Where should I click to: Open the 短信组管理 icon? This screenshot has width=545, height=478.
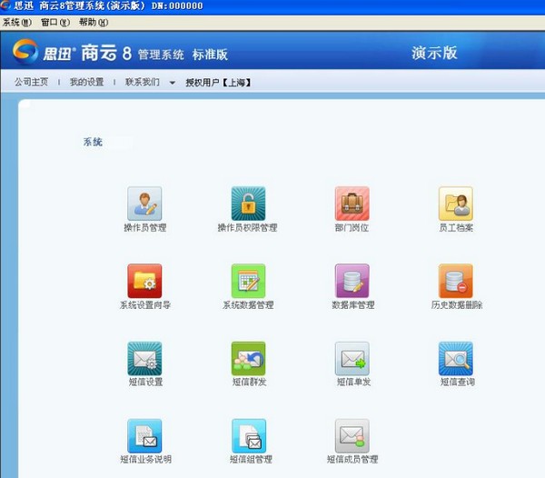(249, 436)
